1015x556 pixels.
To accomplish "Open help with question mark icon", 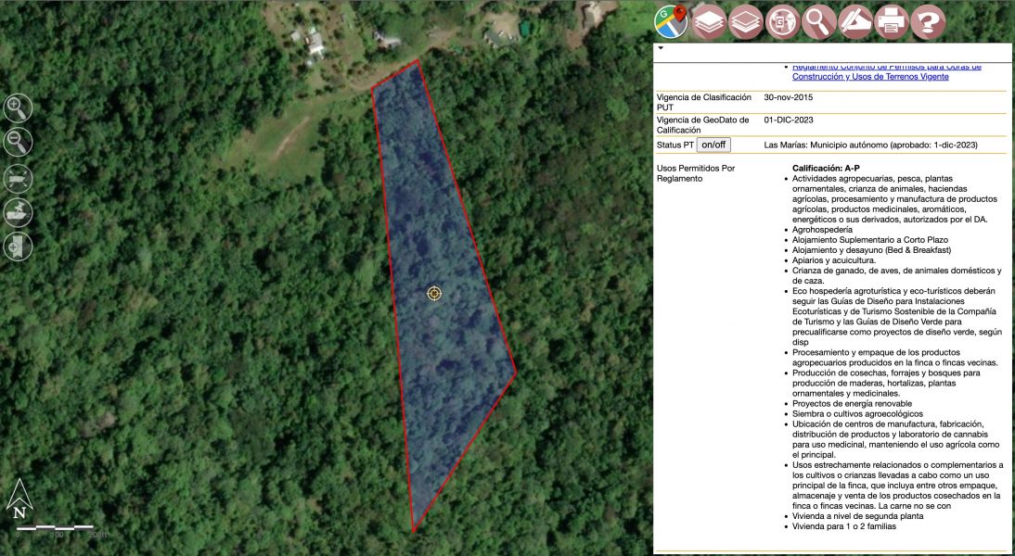I will (x=928, y=20).
